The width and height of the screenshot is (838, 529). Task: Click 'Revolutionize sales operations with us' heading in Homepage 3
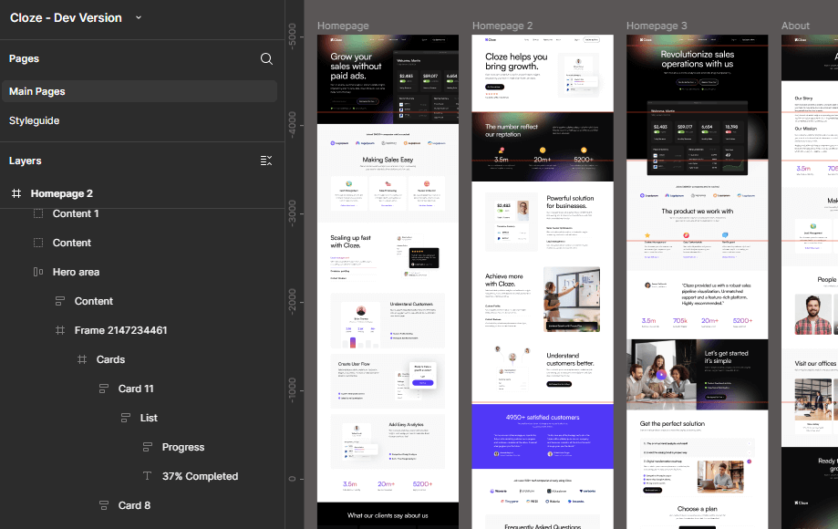[698, 58]
